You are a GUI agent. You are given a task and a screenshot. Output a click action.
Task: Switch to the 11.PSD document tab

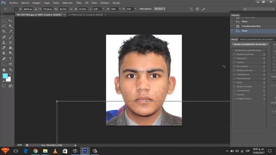[x=86, y=15]
